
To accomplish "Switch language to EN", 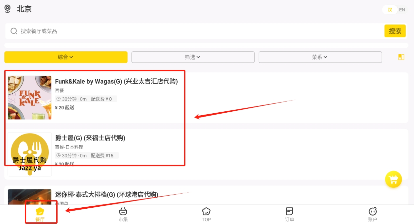I will [x=402, y=10].
